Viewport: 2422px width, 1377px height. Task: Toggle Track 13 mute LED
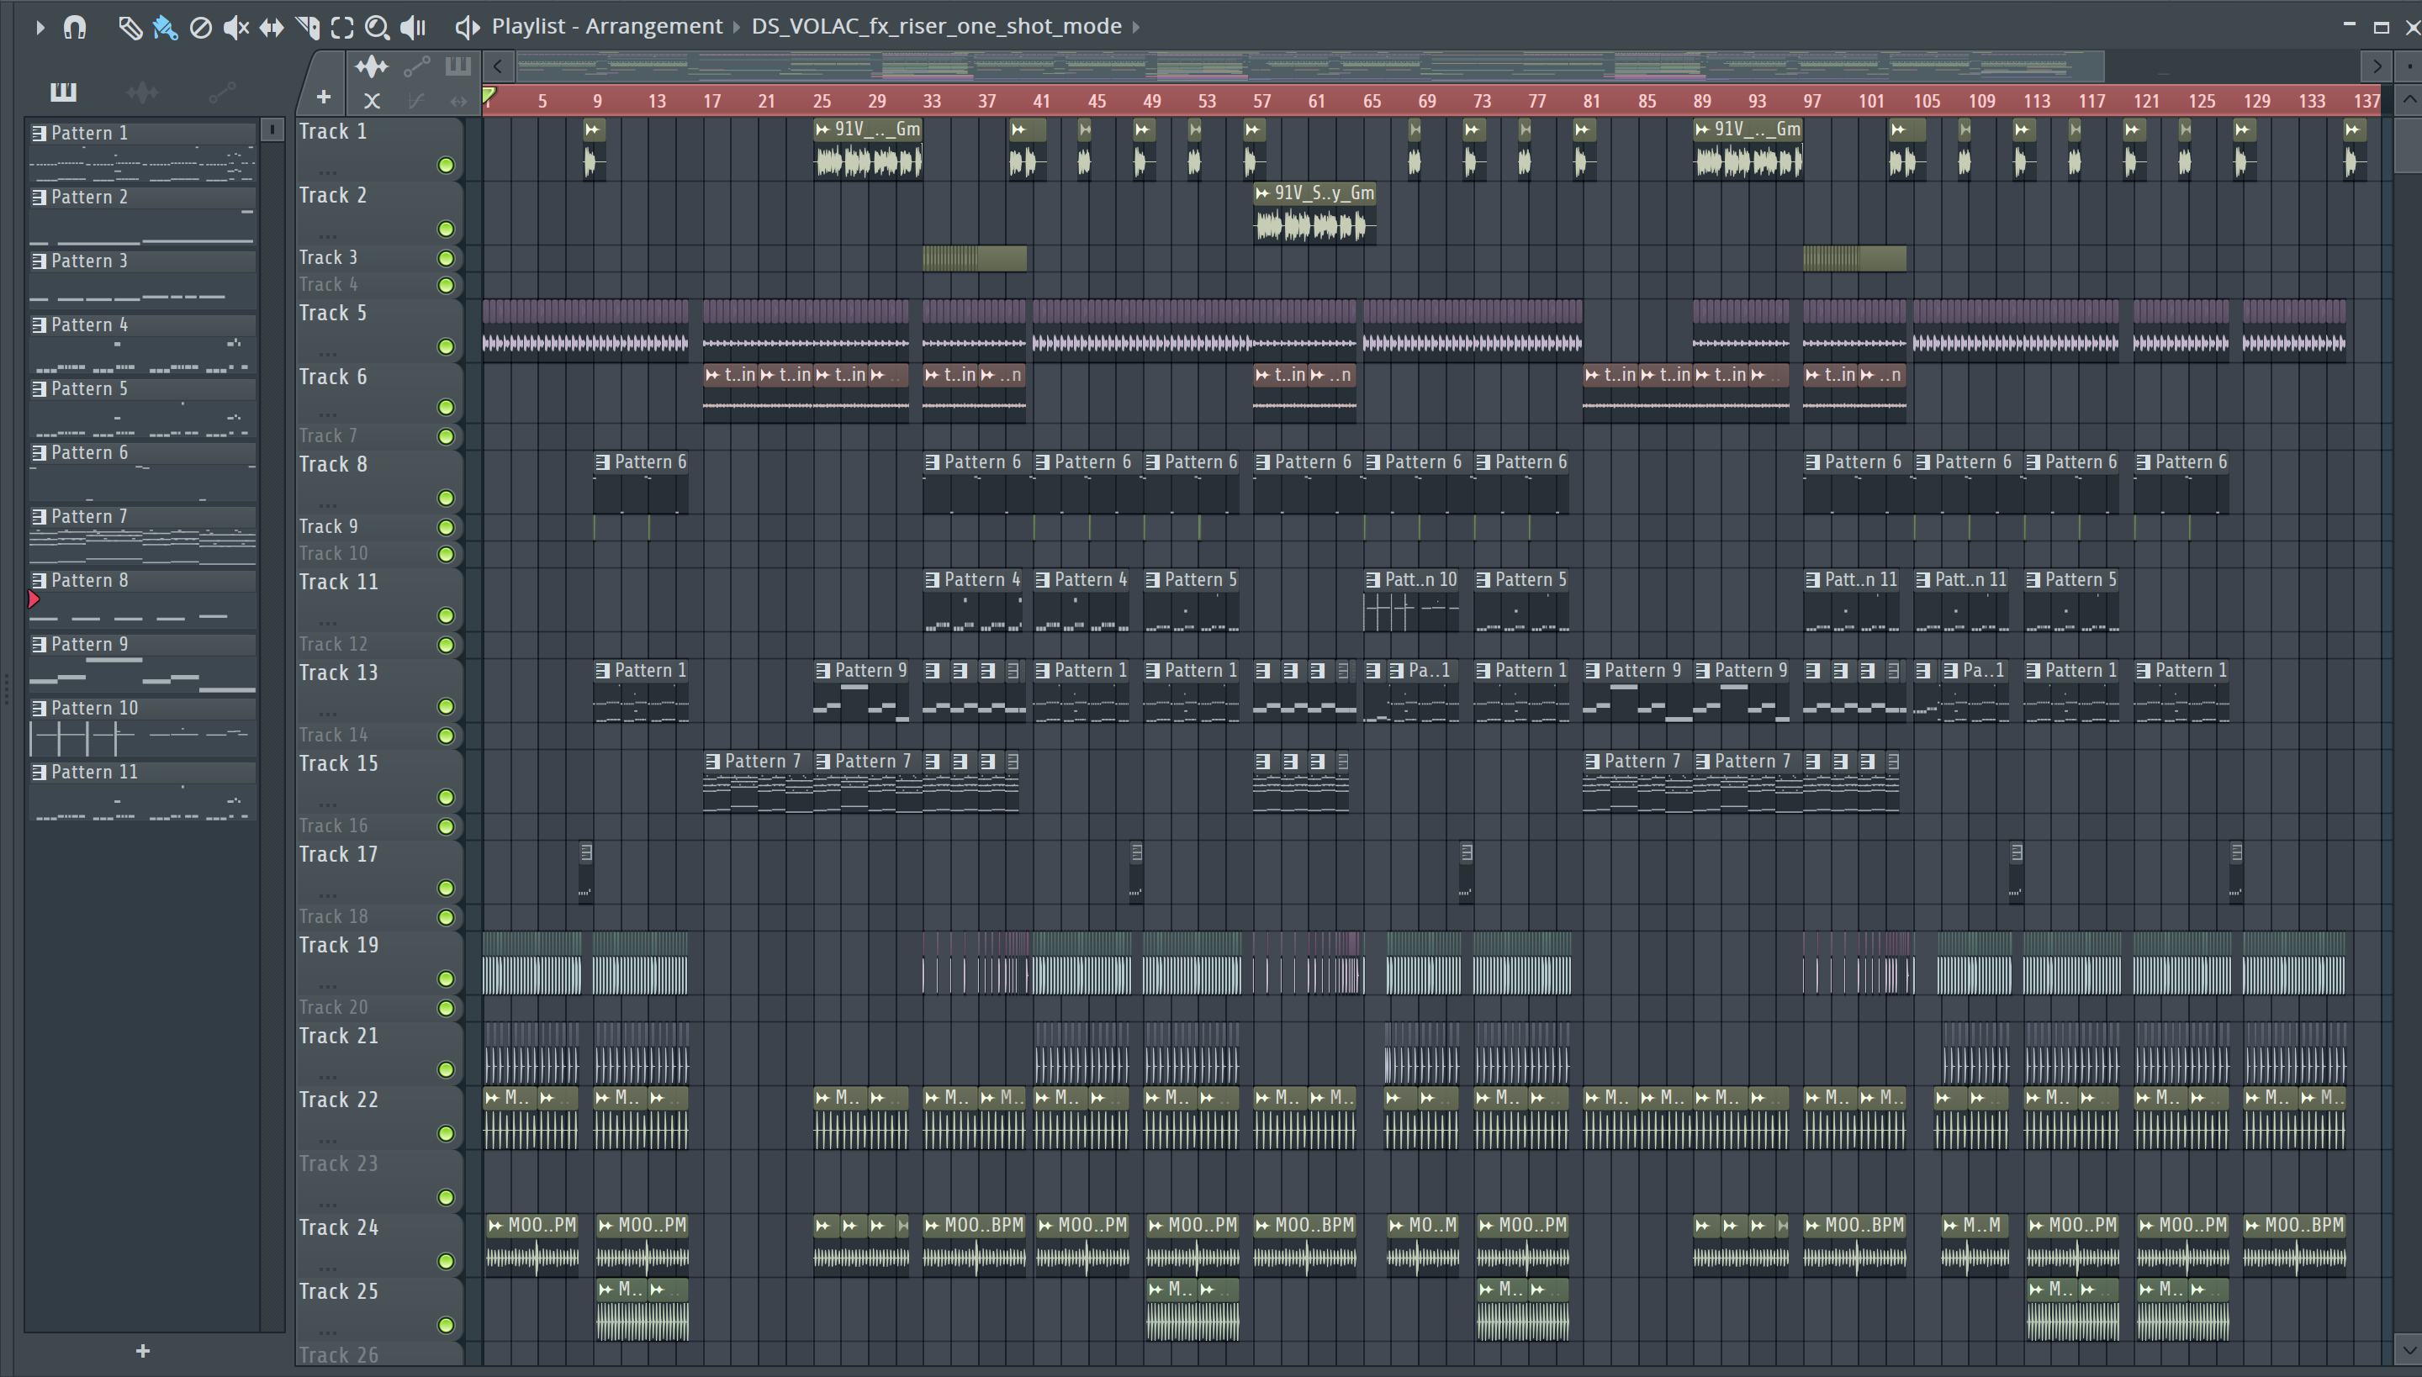(446, 706)
